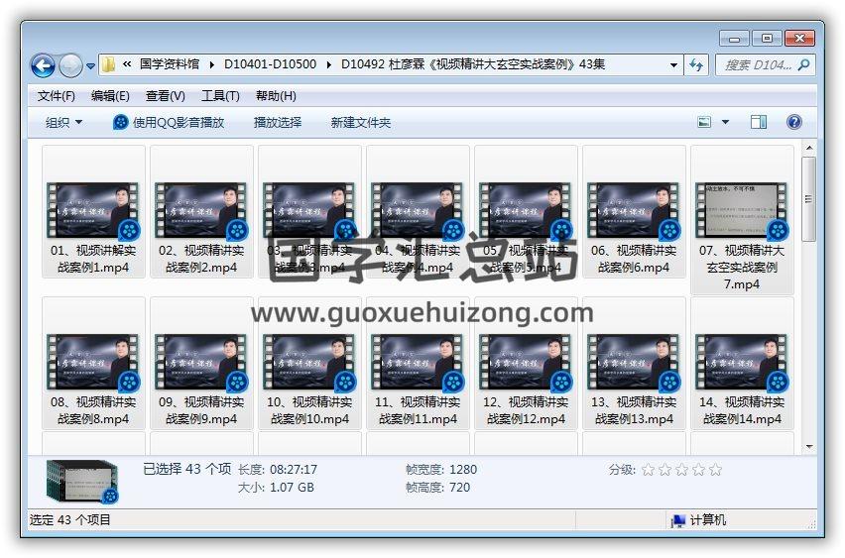
Task: Open the 文件(F) menu
Action: pos(57,96)
